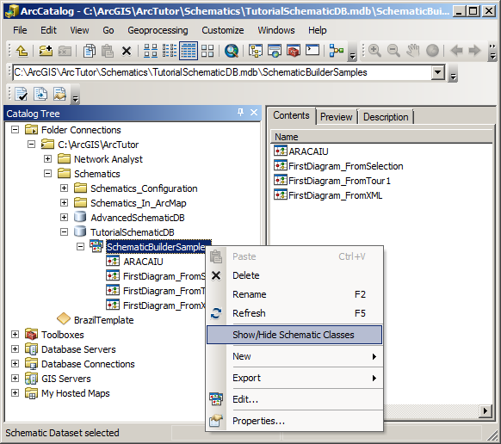Click the Zoom Out magnifier icon
Screen dimensions: 501x444
click(x=393, y=51)
